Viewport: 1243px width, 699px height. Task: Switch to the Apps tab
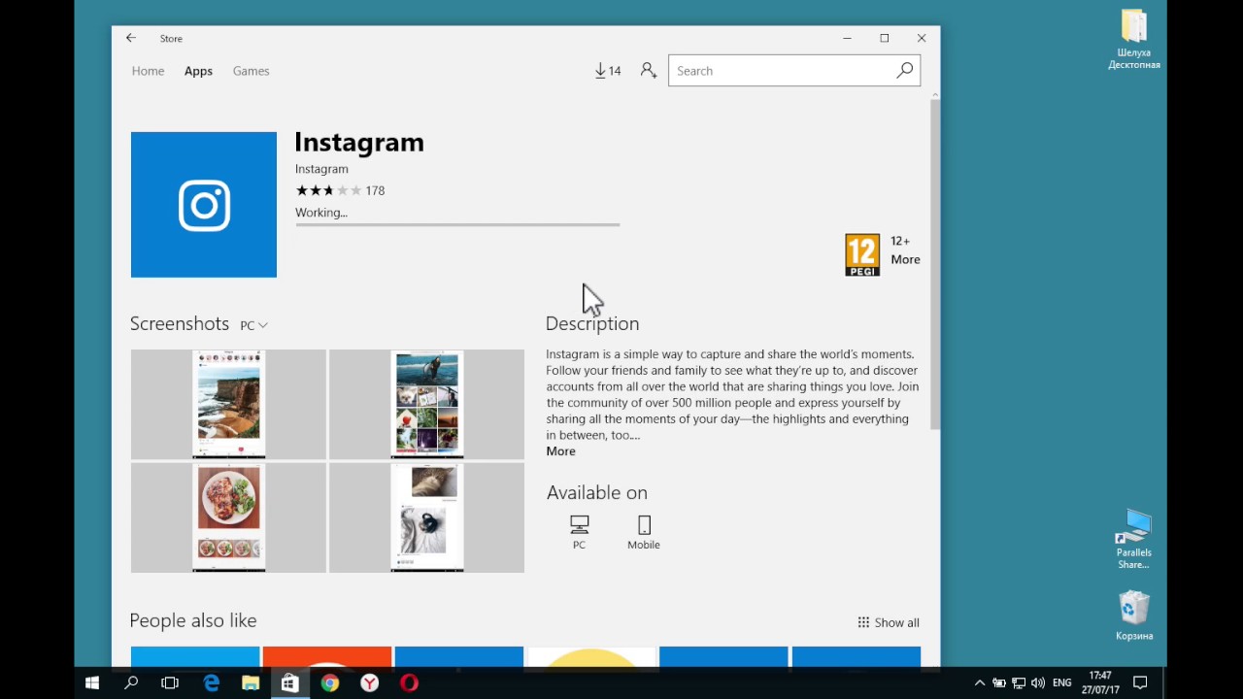(198, 71)
